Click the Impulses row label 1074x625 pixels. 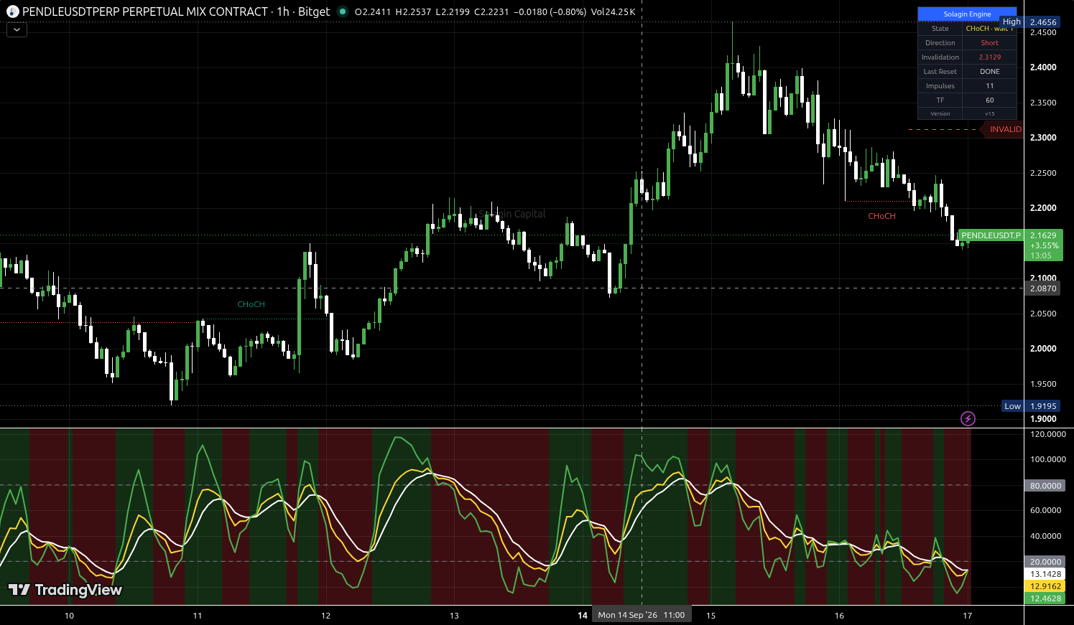click(940, 86)
